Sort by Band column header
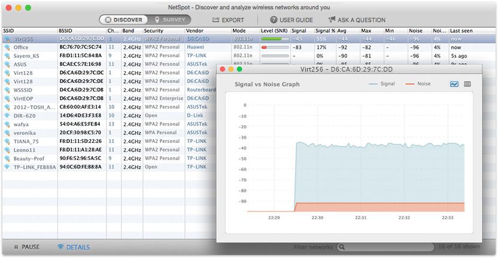The height and width of the screenshot is (258, 498). [128, 30]
